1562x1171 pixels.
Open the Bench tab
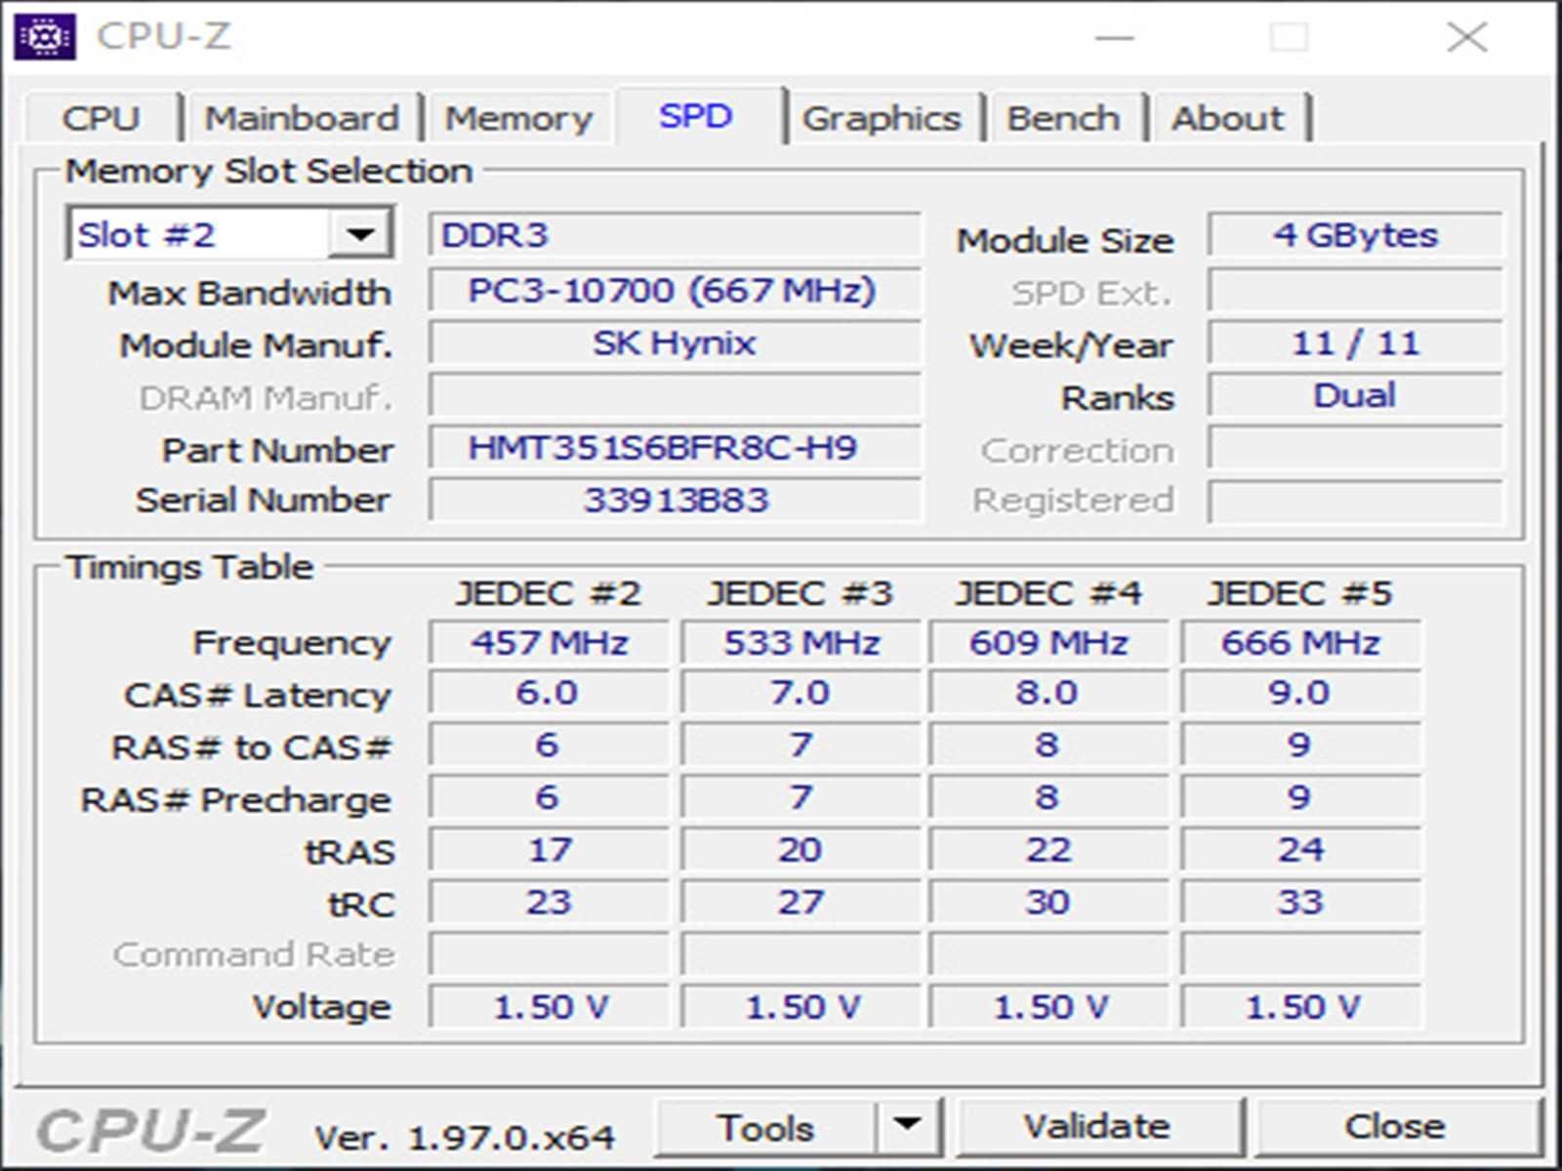(x=1063, y=119)
